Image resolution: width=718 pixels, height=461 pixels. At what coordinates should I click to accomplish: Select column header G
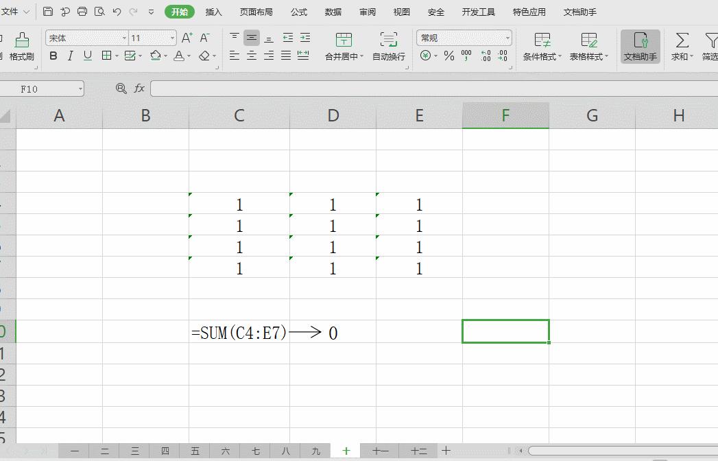point(592,115)
